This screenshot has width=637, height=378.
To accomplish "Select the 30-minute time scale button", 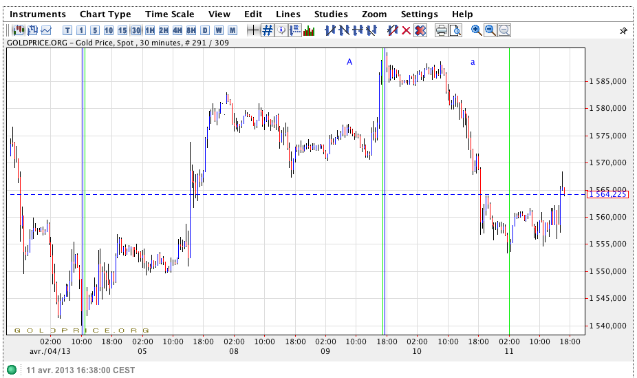I will [136, 30].
